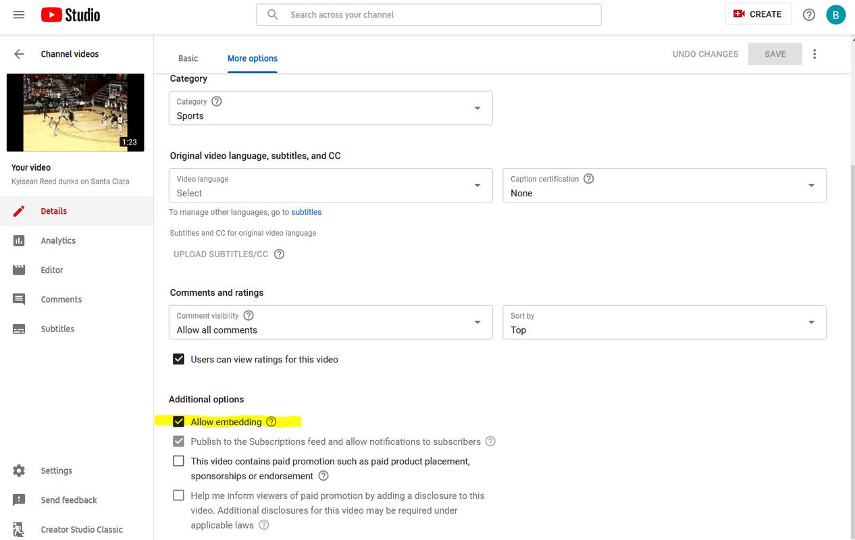This screenshot has height=540, width=855.
Task: Click the Search across your channel field
Action: pyautogui.click(x=428, y=14)
